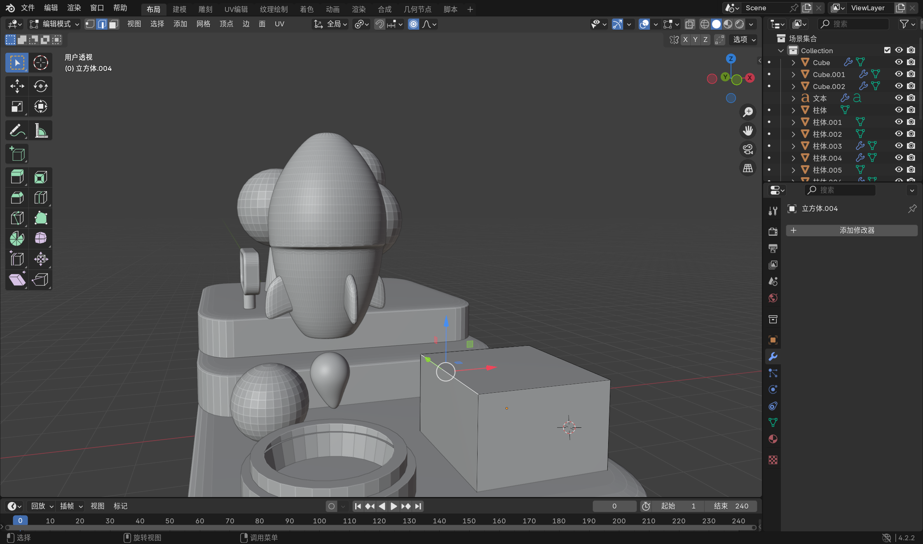The height and width of the screenshot is (544, 923).
Task: Enable proportional editing
Action: pyautogui.click(x=413, y=24)
